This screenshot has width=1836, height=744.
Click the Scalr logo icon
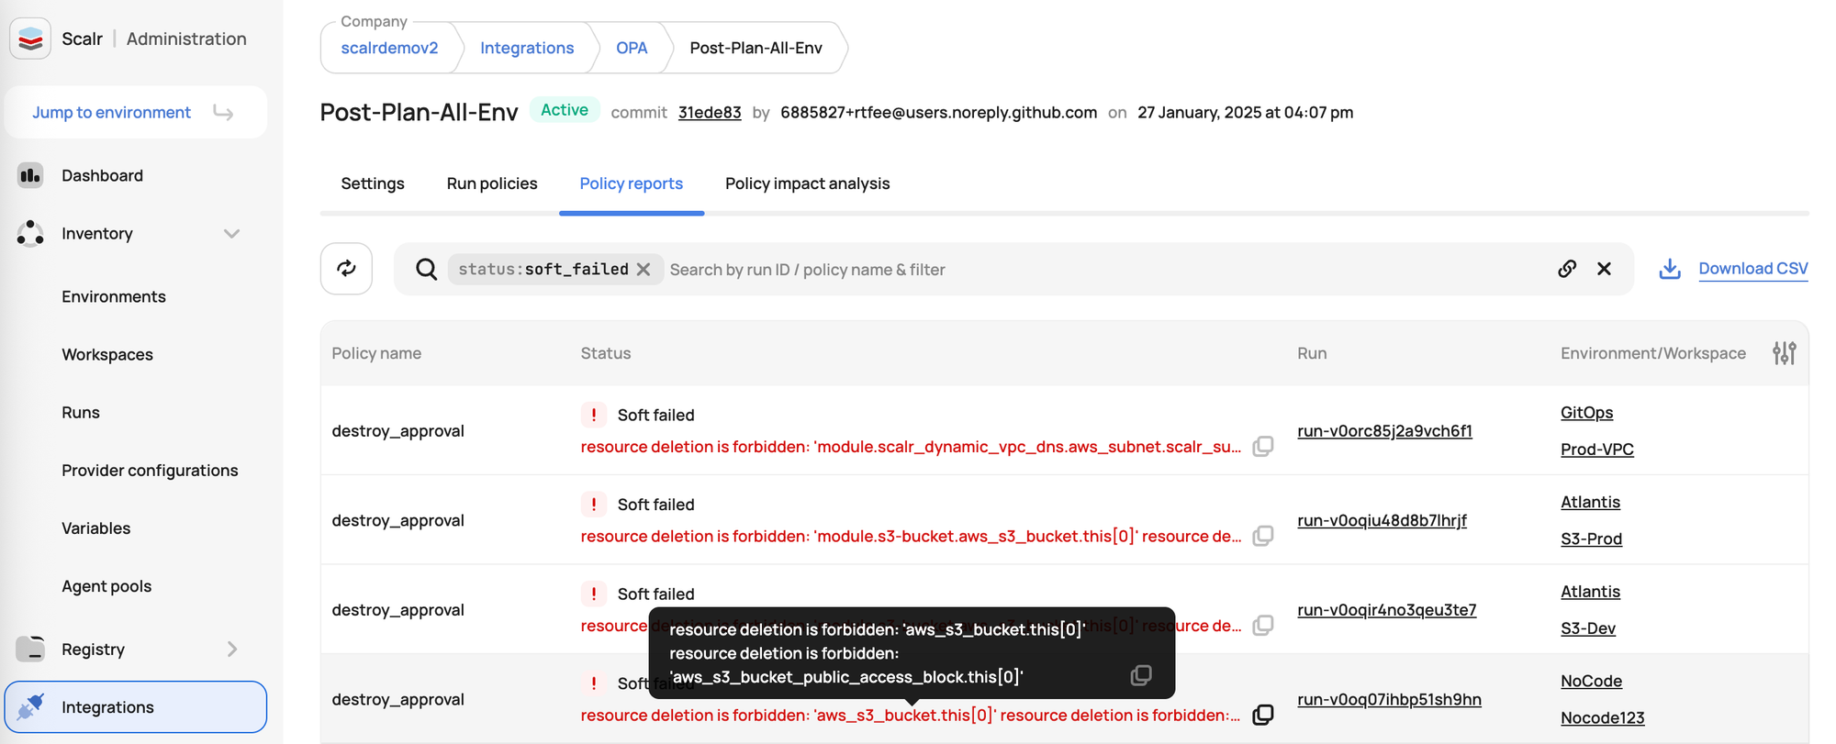30,39
